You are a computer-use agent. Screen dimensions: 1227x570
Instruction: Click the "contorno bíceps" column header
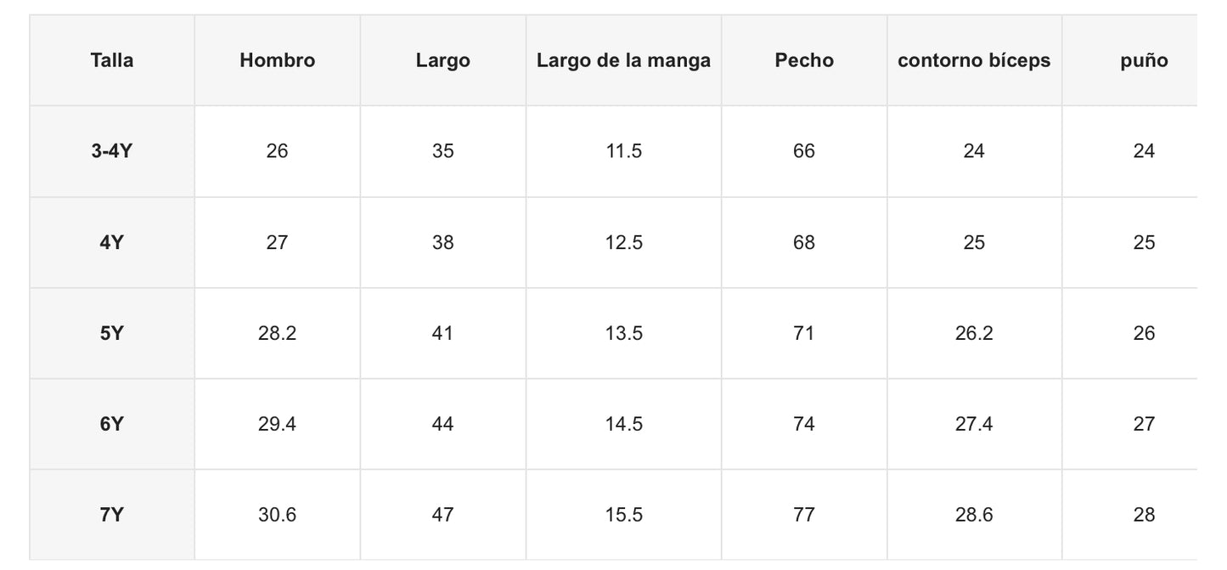(x=974, y=60)
